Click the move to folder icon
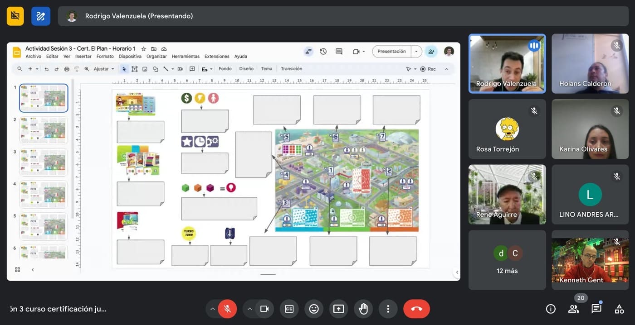Screen dimensions: 635x325 (x=154, y=48)
